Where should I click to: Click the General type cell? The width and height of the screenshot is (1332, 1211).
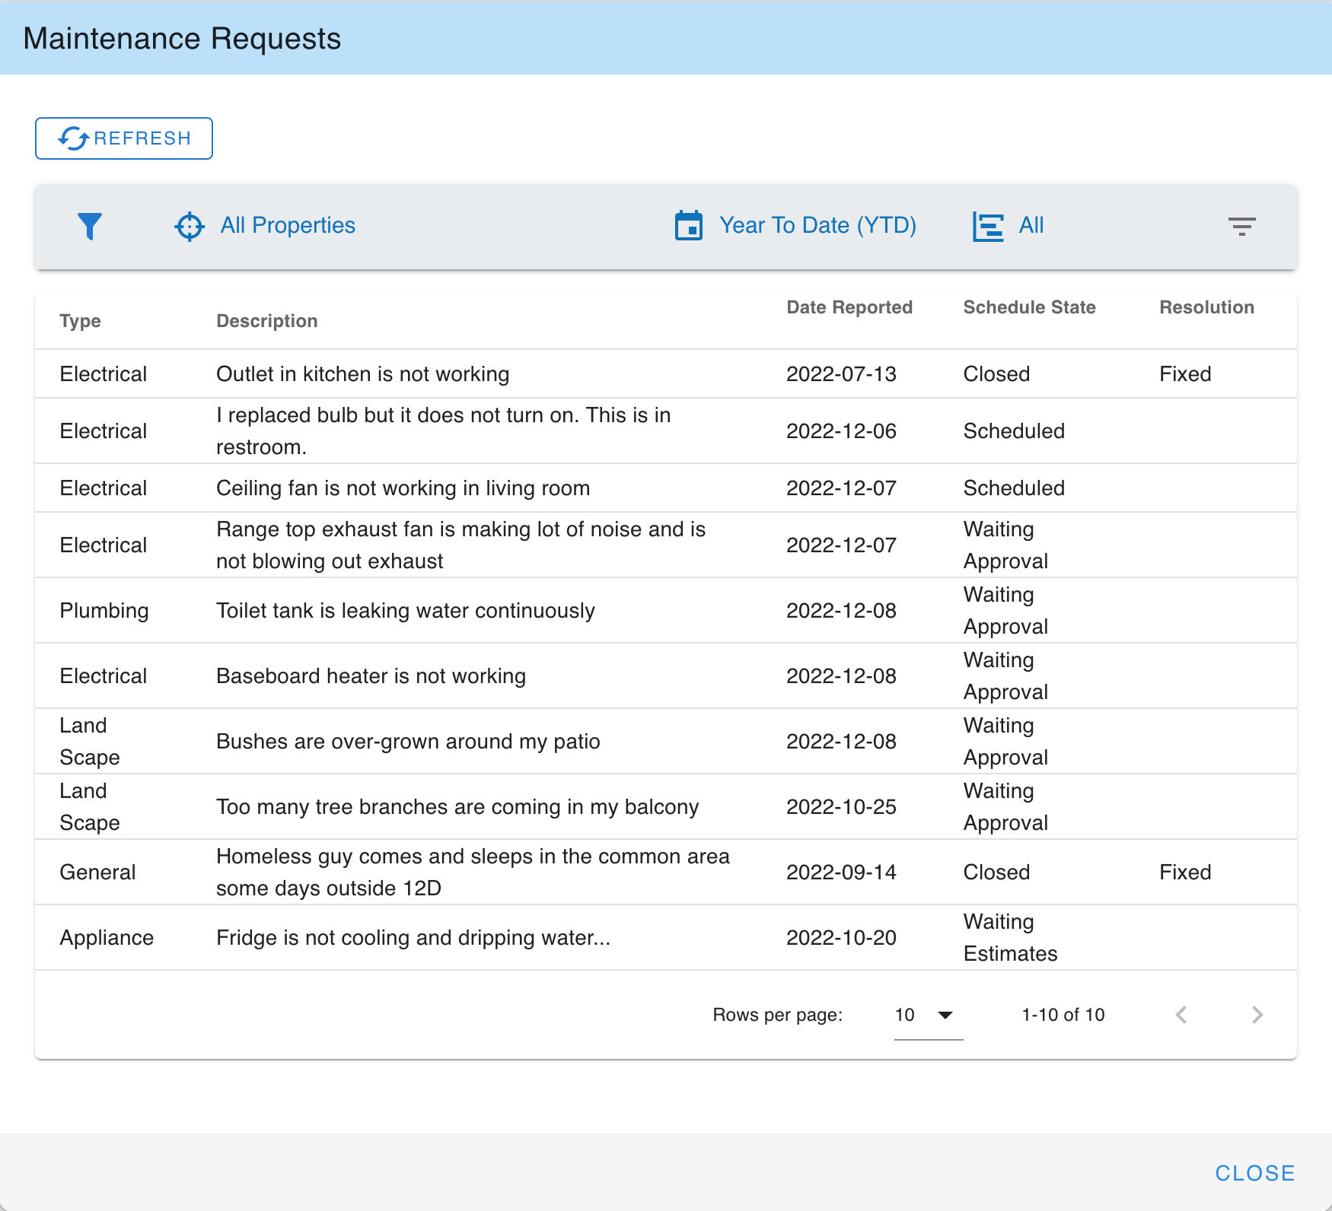coord(97,872)
